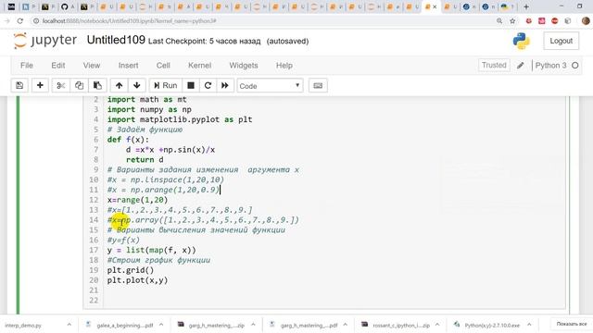
Task: Insert a cell below with the plus icon
Action: [40, 86]
